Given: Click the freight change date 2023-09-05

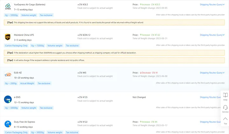Looking at the screenshot, I should point(162,8).
